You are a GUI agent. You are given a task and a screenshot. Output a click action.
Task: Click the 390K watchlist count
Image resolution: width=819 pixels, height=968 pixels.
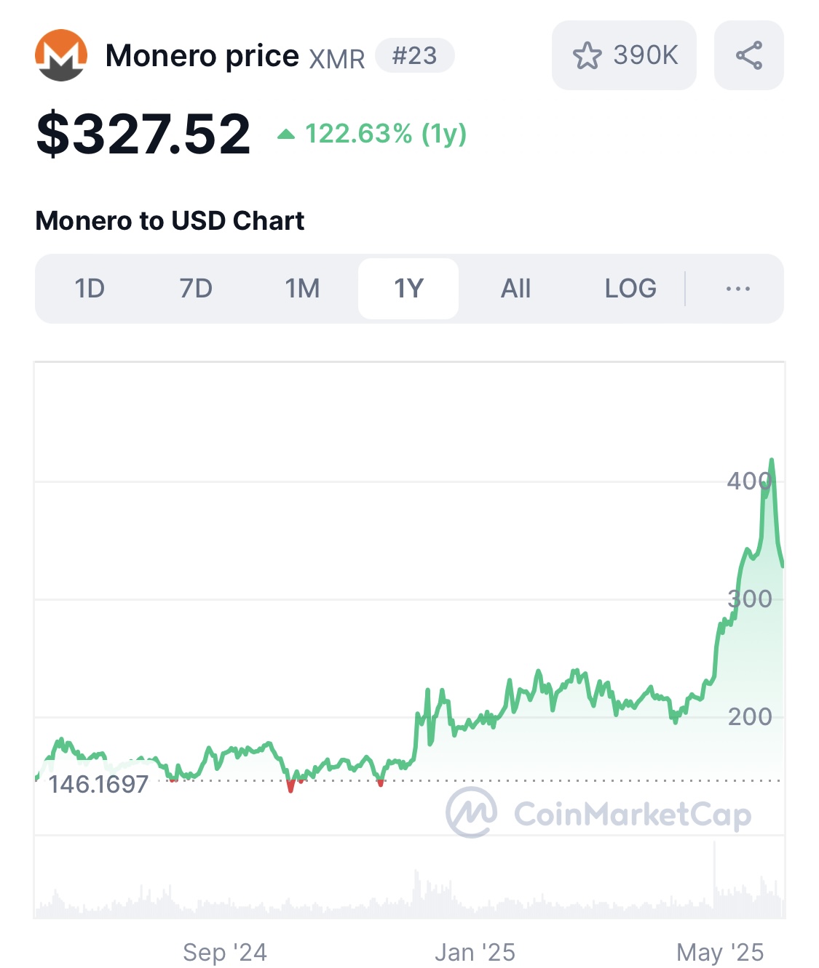pyautogui.click(x=646, y=55)
